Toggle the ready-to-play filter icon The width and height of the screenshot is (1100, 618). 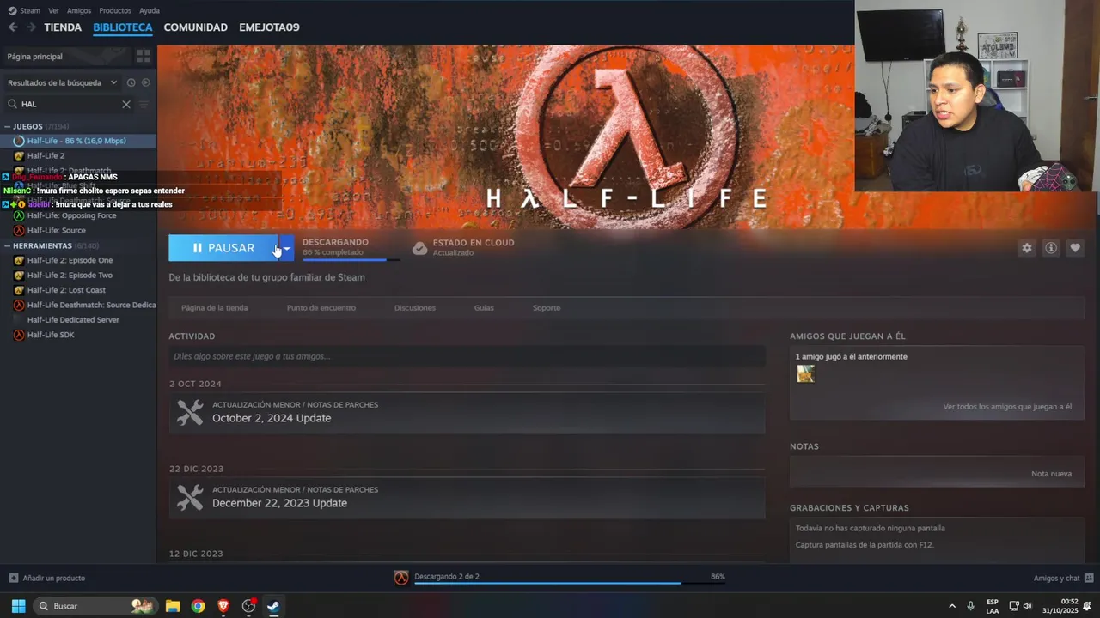[x=145, y=82]
